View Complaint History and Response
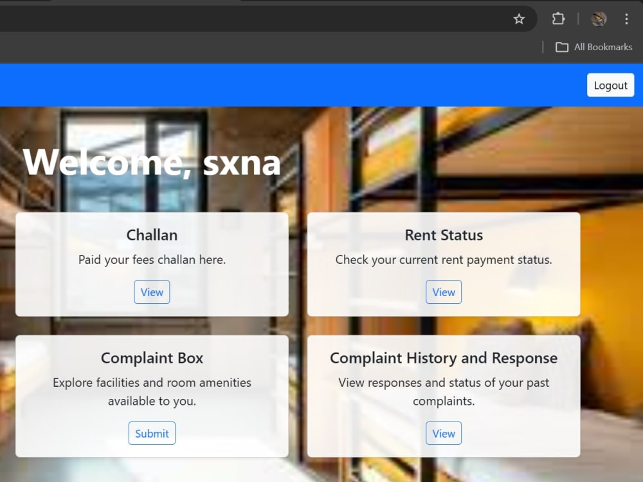This screenshot has height=482, width=643. click(443, 433)
